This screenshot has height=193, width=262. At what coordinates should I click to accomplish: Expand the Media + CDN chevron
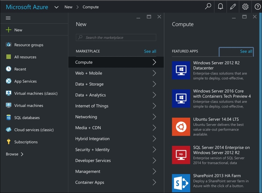pos(154,128)
